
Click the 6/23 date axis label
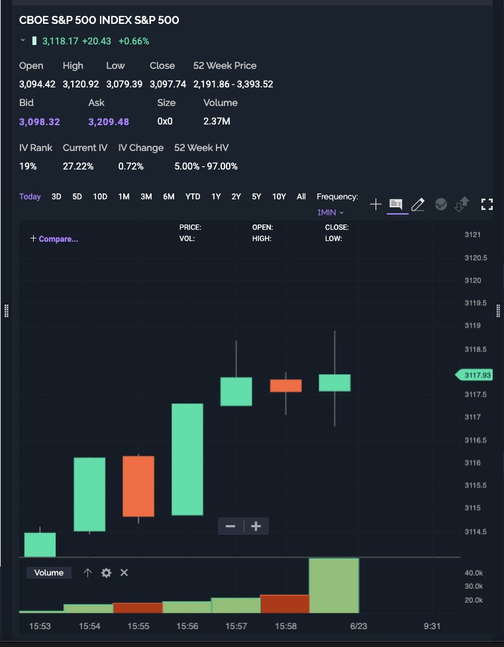click(x=358, y=626)
